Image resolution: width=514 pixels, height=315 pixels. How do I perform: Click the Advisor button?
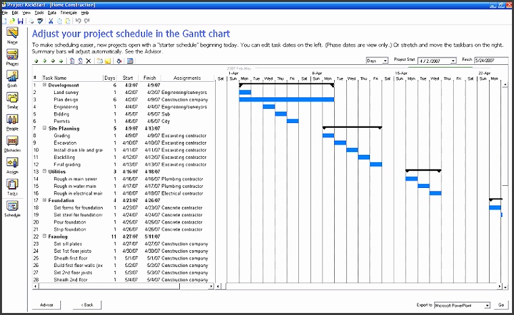(47, 305)
